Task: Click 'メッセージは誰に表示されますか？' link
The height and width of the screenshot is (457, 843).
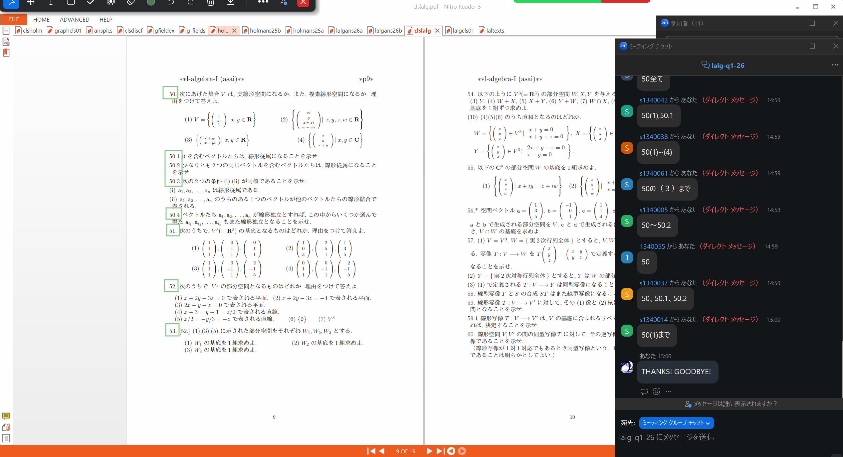Action: pos(731,404)
